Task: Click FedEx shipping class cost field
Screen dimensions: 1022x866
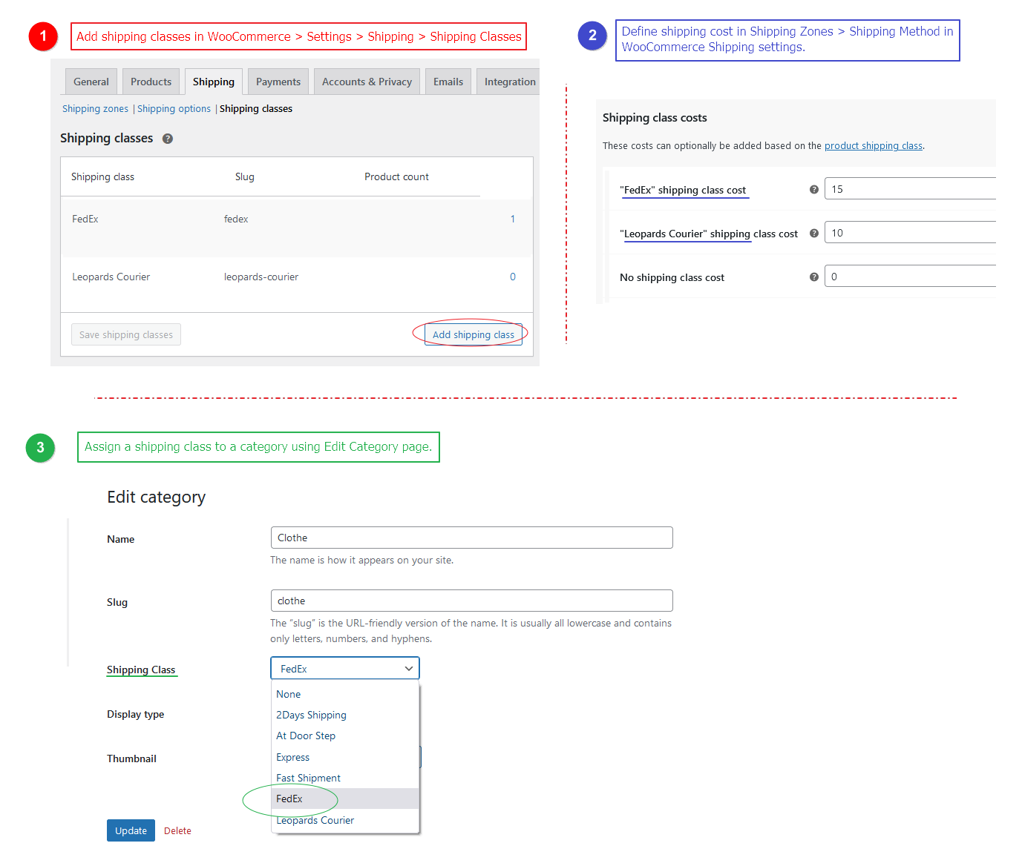Action: click(x=910, y=189)
